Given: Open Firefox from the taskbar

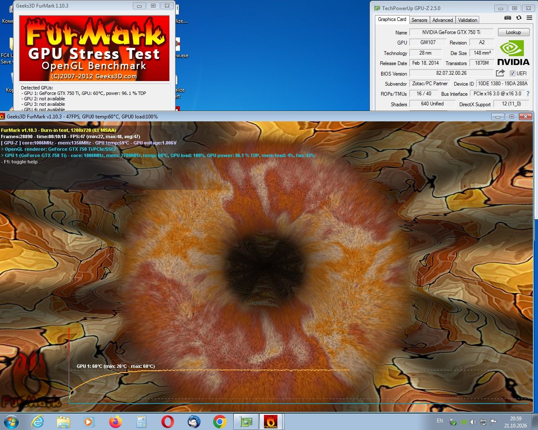Looking at the screenshot, I should [115, 422].
